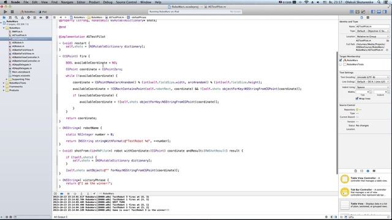Select the Object library icon
The width and height of the screenshot is (392, 220).
pyautogui.click(x=367, y=171)
